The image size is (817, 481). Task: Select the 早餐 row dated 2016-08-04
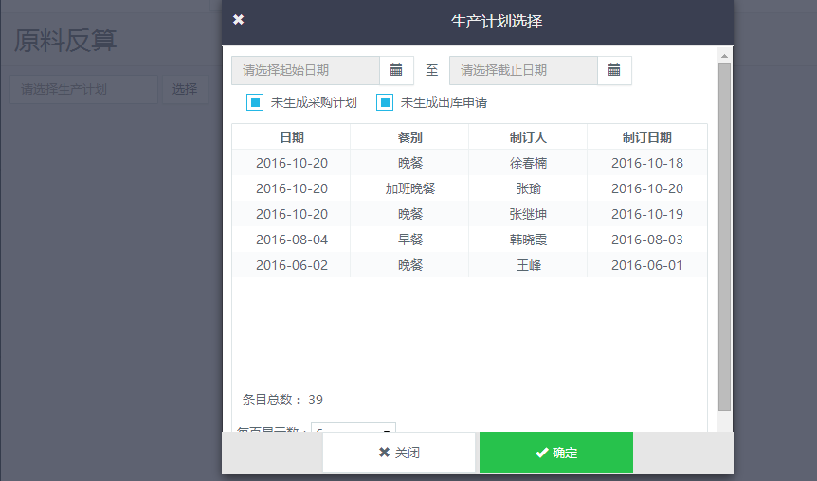click(x=469, y=240)
